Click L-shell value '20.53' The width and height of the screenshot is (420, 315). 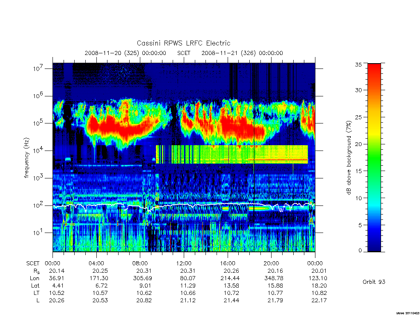click(100, 301)
